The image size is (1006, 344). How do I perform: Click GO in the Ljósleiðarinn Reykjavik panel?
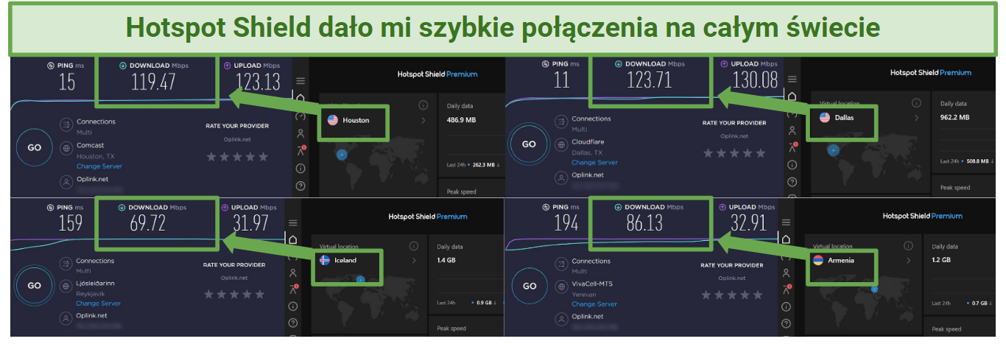[35, 285]
